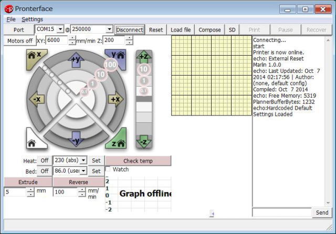Click the Extrude button
The image size is (336, 234).
click(x=28, y=182)
